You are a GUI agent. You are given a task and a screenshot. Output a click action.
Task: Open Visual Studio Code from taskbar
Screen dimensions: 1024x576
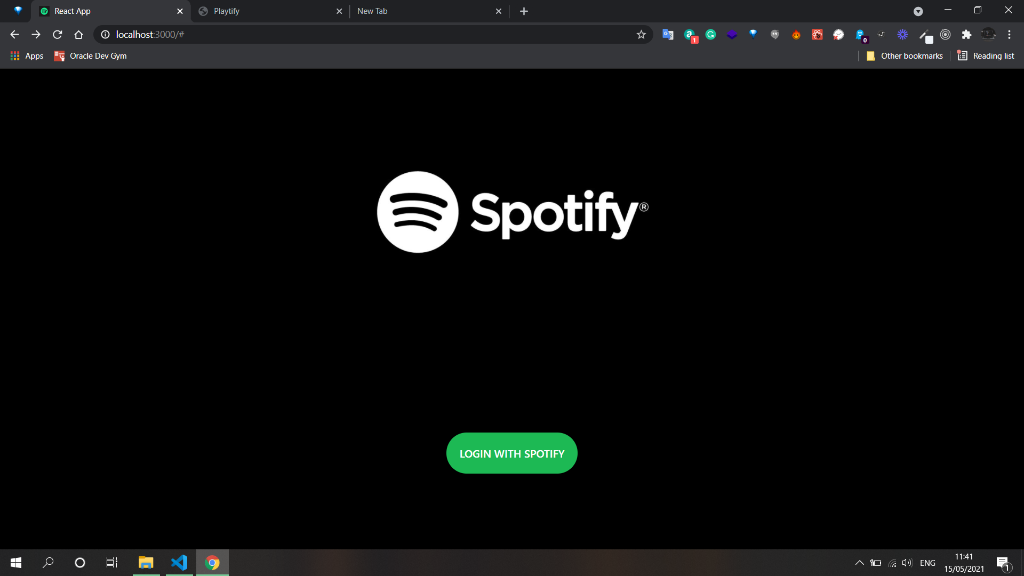pos(179,563)
